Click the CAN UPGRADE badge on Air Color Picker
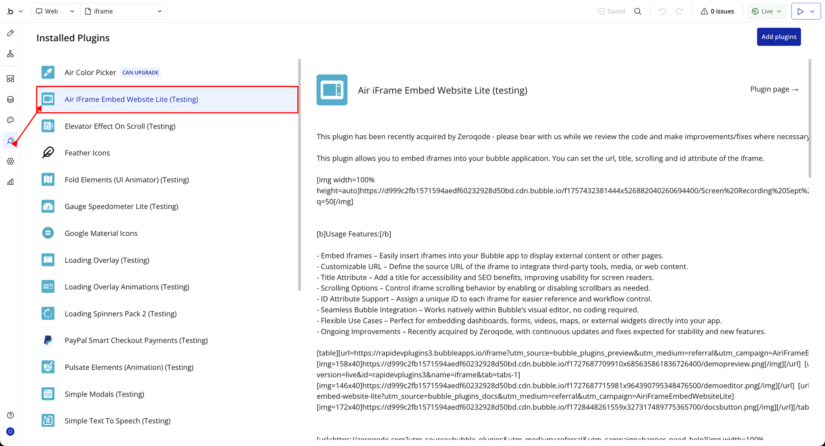Screen dimensions: 825x446 click(140, 72)
